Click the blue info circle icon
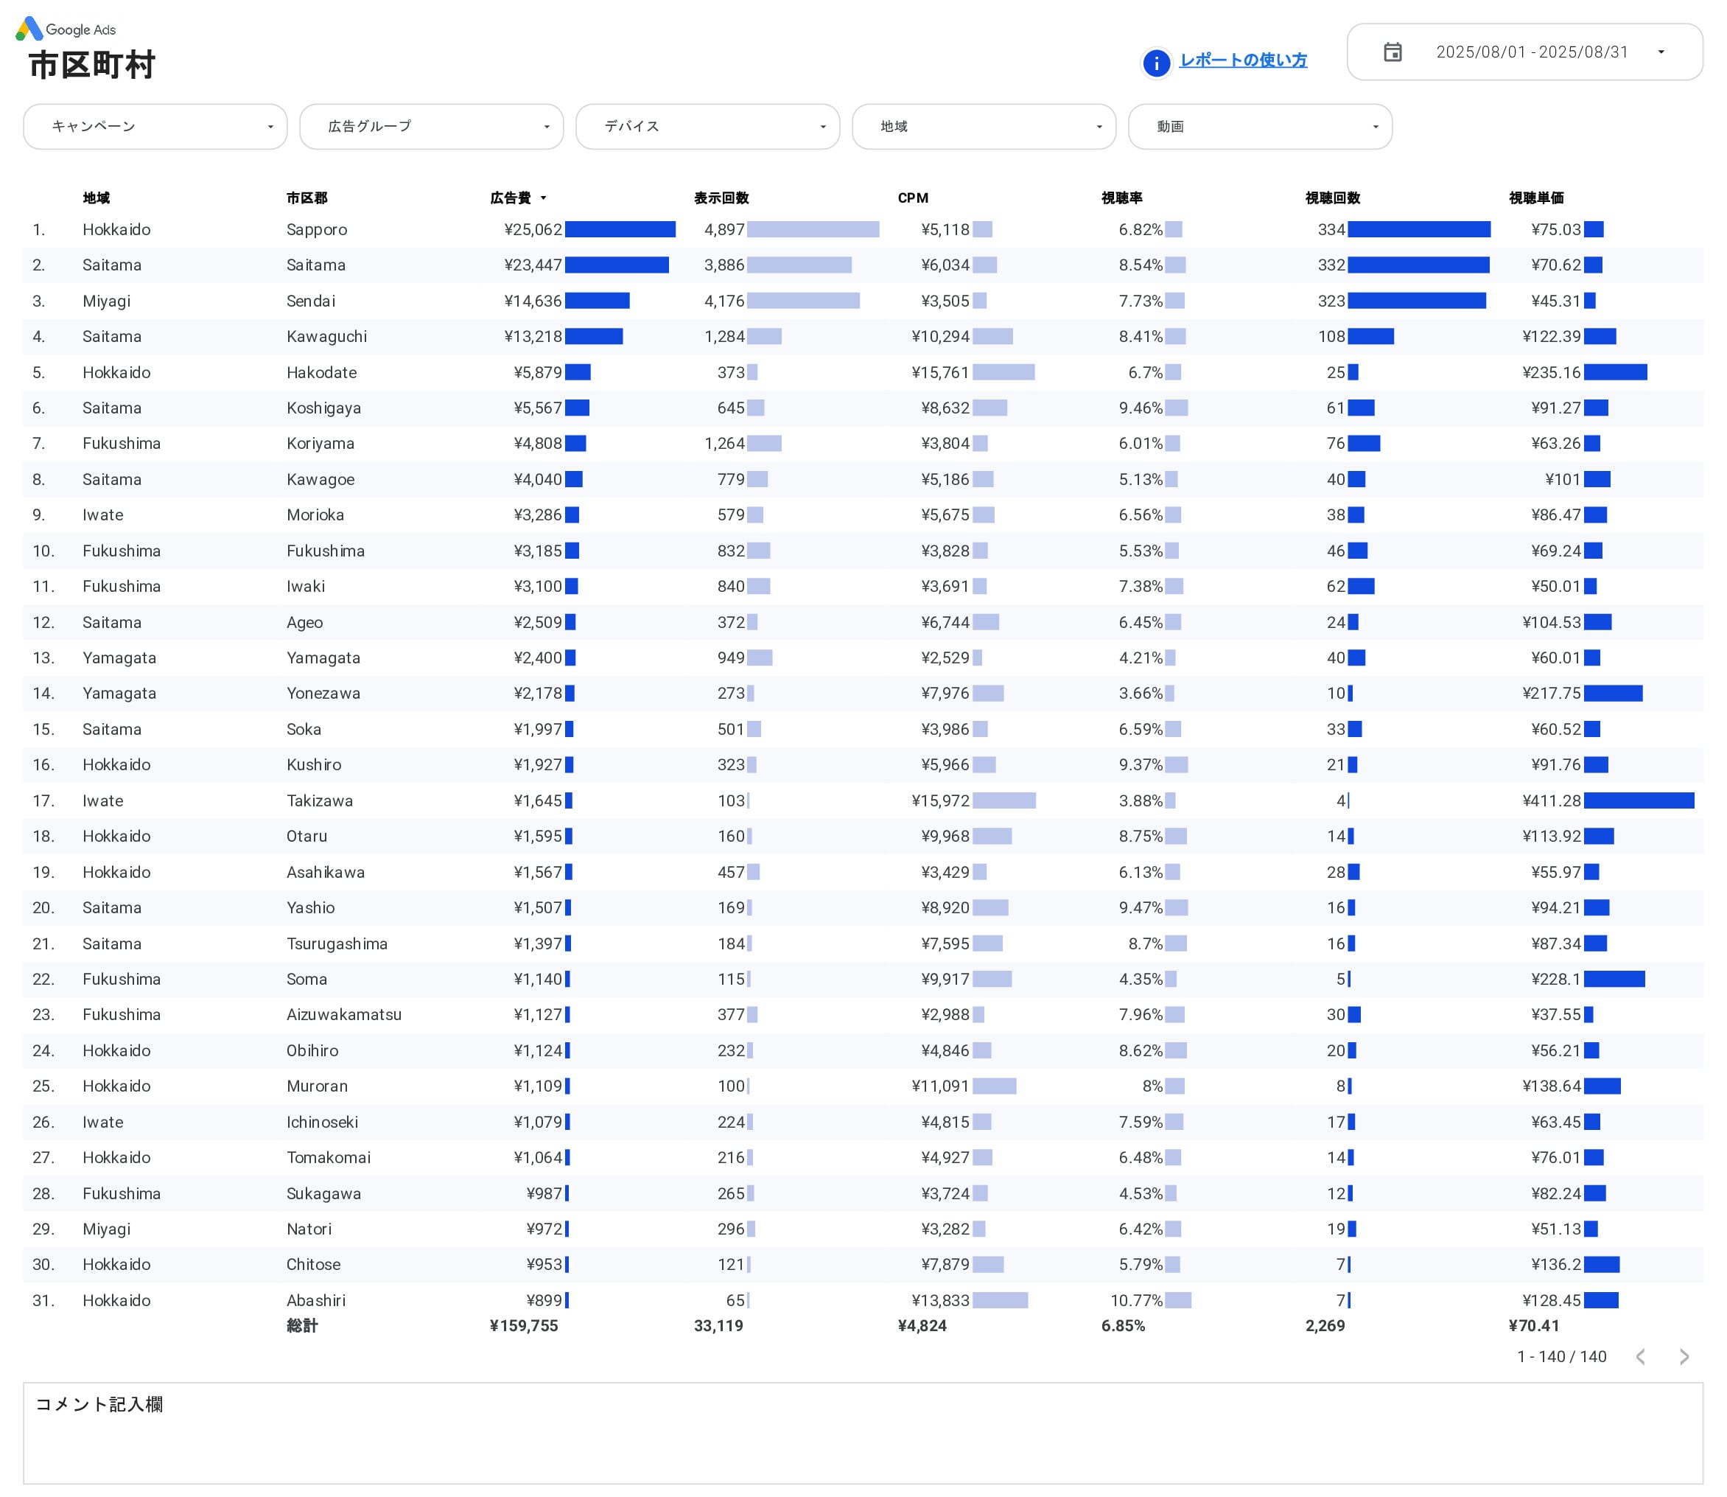1727x1497 pixels. [1156, 62]
